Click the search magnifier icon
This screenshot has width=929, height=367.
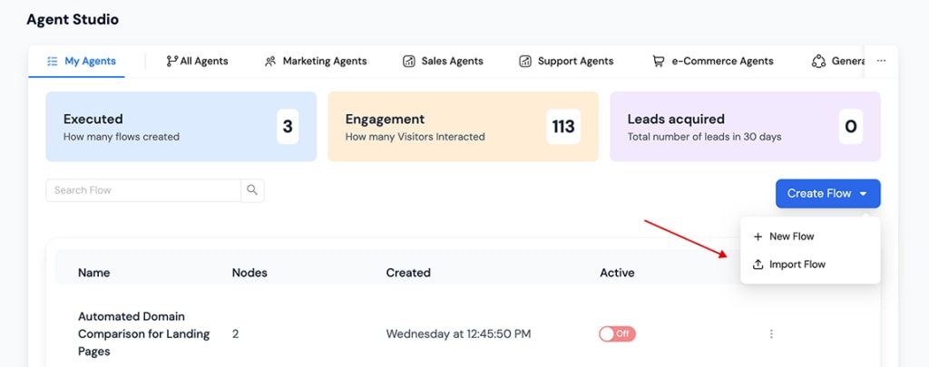coord(252,190)
